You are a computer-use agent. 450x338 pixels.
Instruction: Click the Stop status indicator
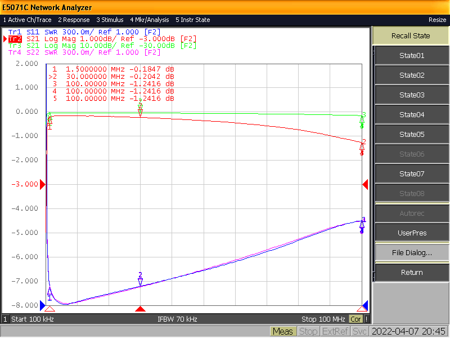point(308,332)
